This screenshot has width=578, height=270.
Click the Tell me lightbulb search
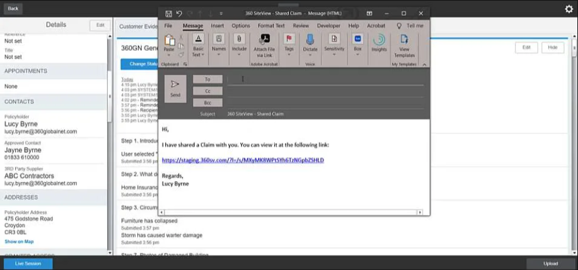click(x=410, y=26)
